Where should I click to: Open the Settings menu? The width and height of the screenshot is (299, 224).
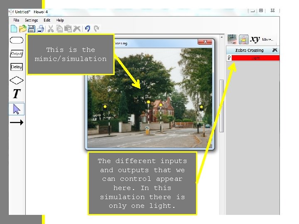pyautogui.click(x=31, y=20)
